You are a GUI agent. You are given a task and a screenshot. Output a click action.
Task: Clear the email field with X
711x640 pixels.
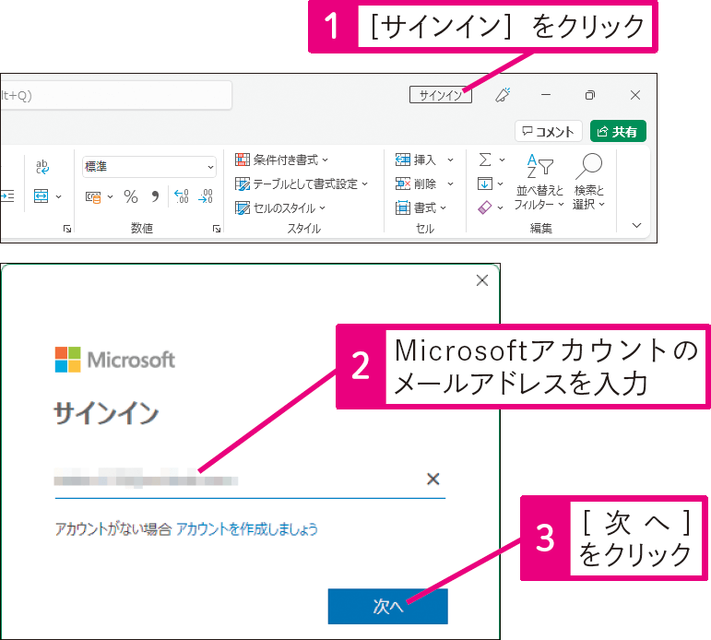pyautogui.click(x=433, y=479)
